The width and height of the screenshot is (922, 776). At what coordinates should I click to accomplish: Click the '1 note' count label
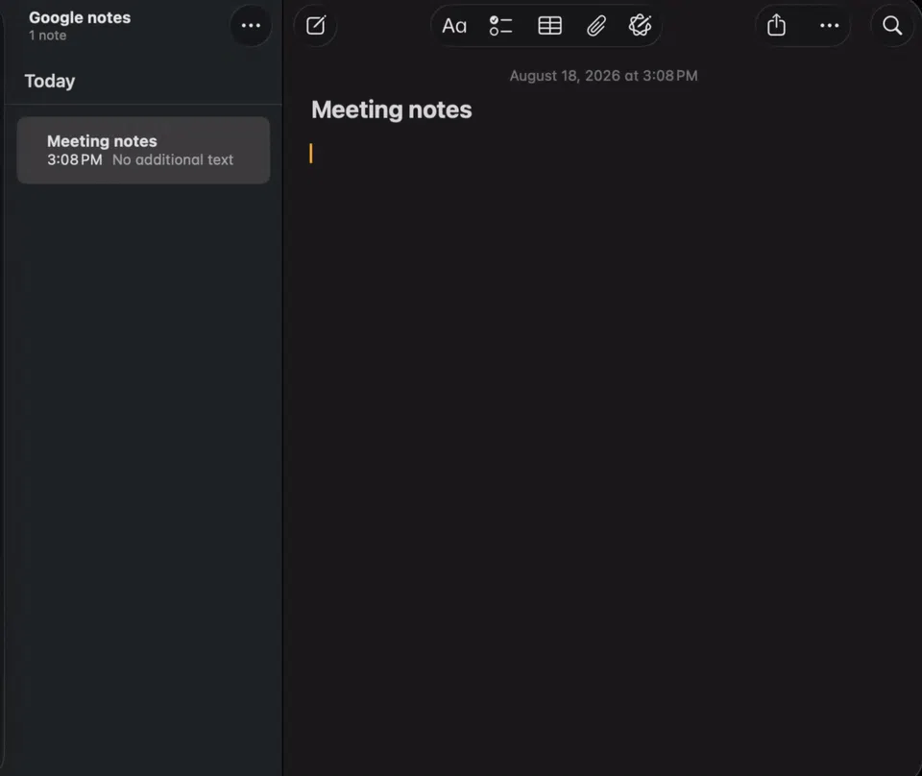(48, 36)
